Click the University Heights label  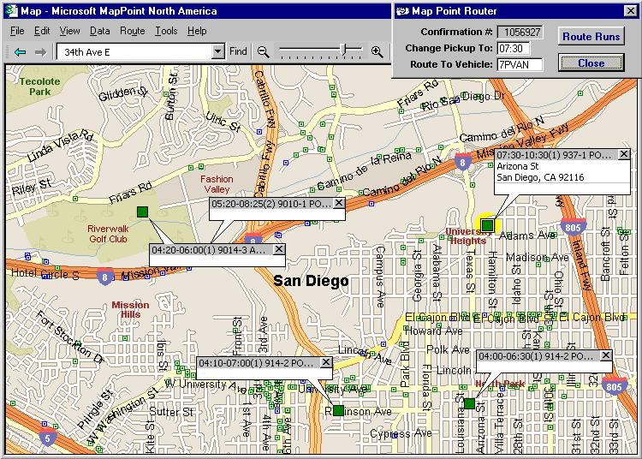click(x=468, y=236)
